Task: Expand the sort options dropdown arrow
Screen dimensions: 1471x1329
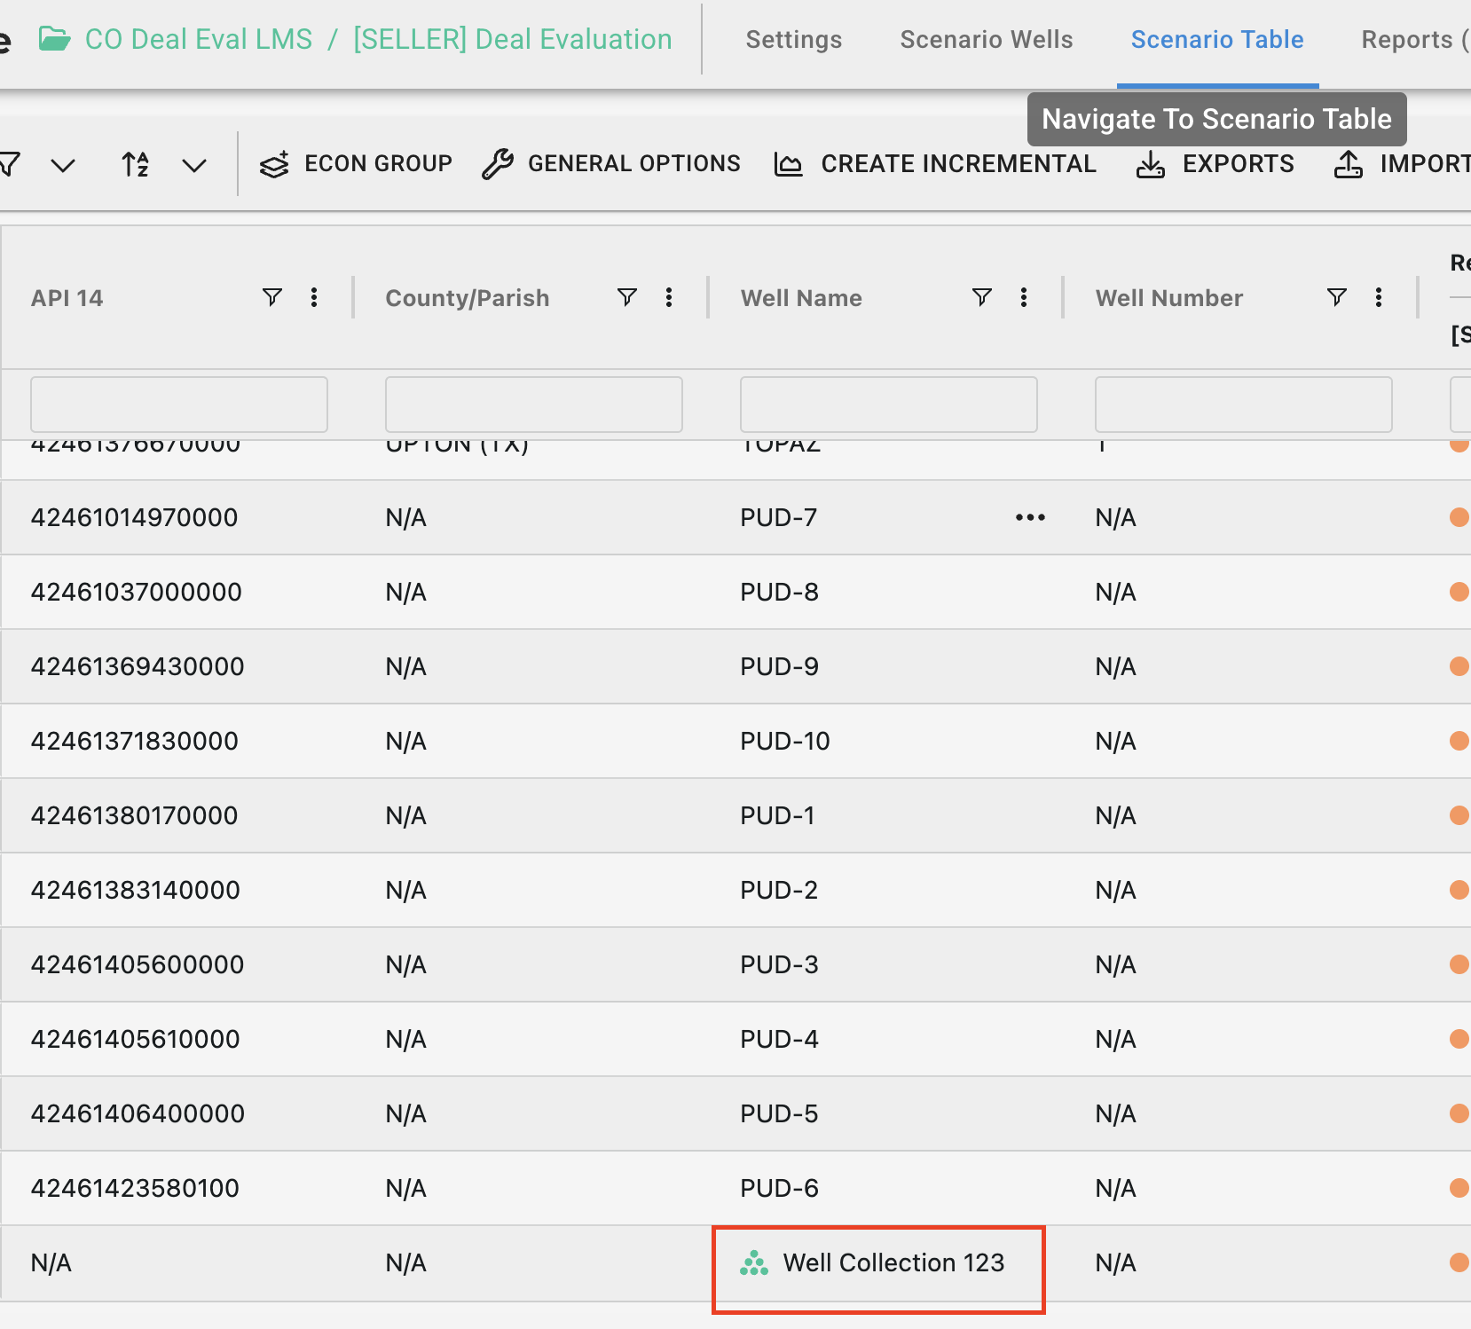Action: pyautogui.click(x=193, y=165)
